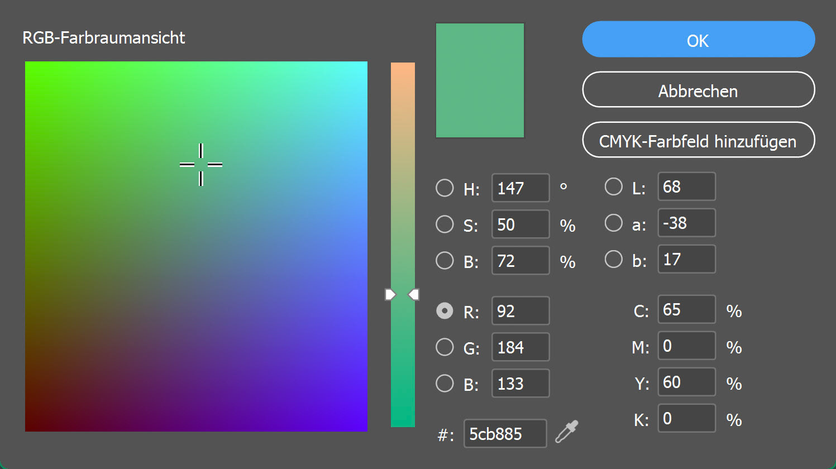Select the S saturation radio button
This screenshot has width=836, height=469.
click(x=445, y=224)
